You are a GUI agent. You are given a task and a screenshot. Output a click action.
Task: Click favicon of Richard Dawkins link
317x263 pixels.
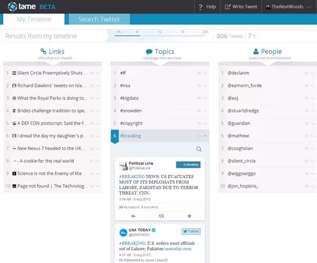14,86
